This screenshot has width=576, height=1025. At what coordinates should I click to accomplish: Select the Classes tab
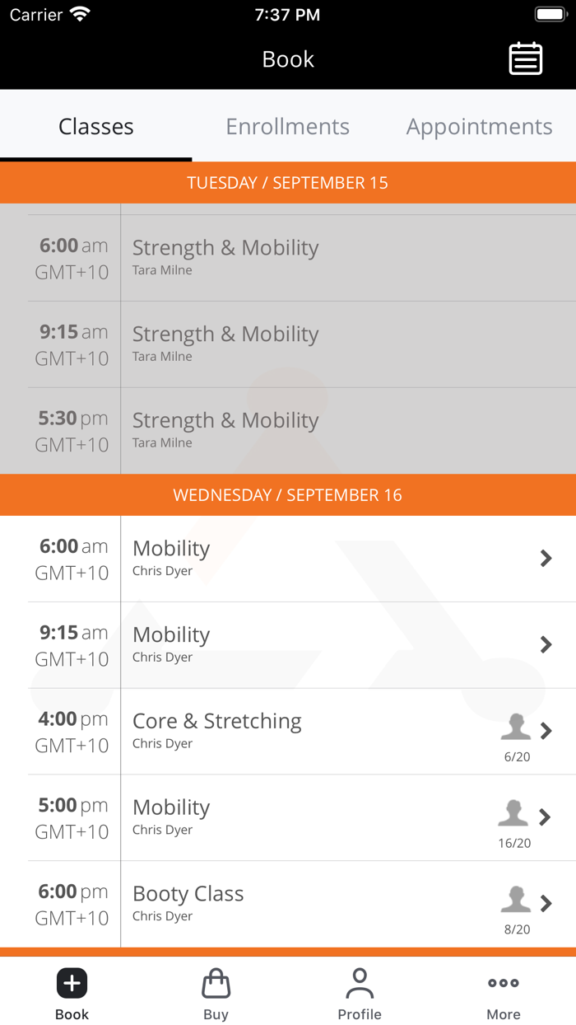[95, 127]
